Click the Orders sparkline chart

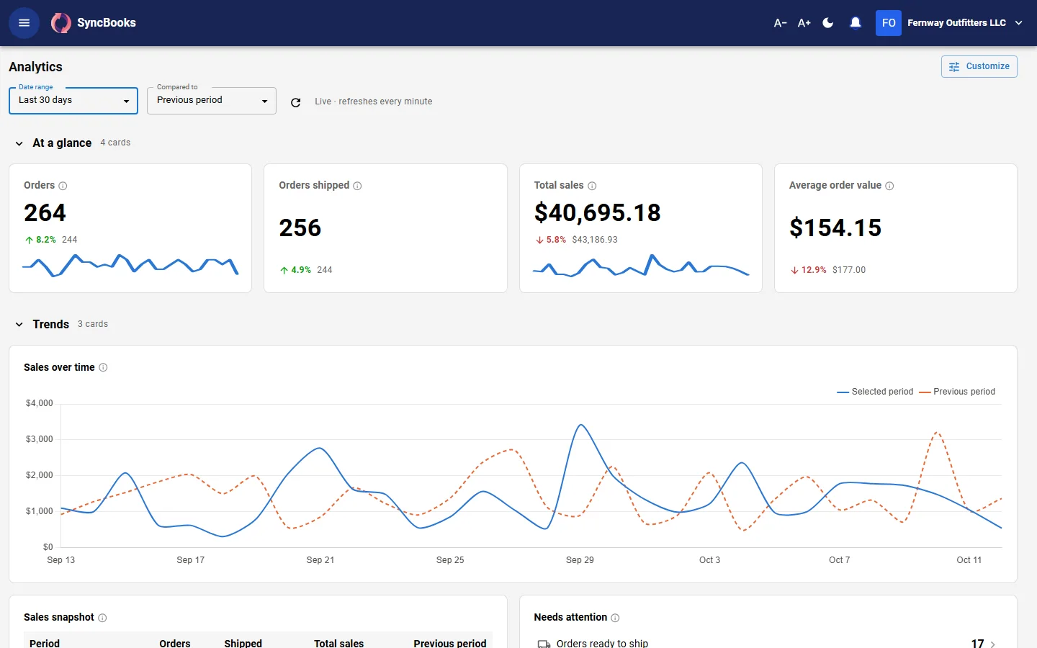[130, 266]
